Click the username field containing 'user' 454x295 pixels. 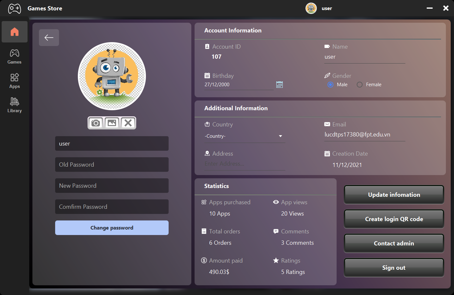click(x=112, y=144)
